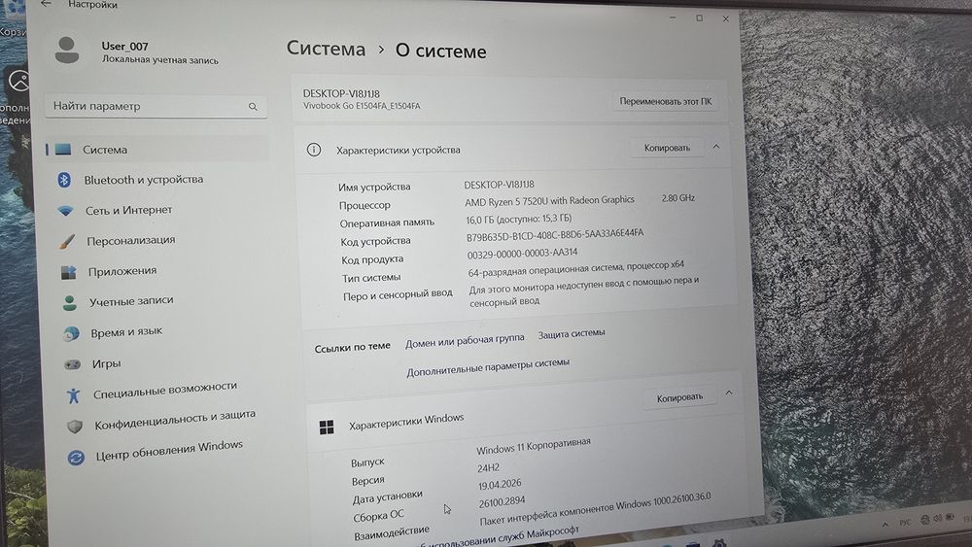Open Приложения section
Viewport: 972px width, 547px height.
122,271
